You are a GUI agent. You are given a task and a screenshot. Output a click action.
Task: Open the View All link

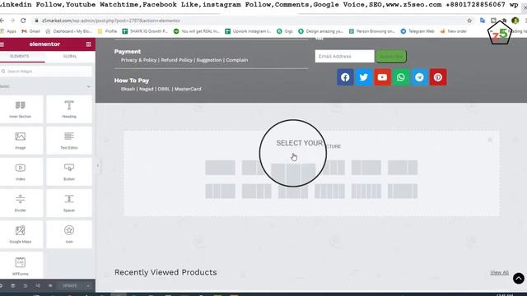pyautogui.click(x=499, y=272)
